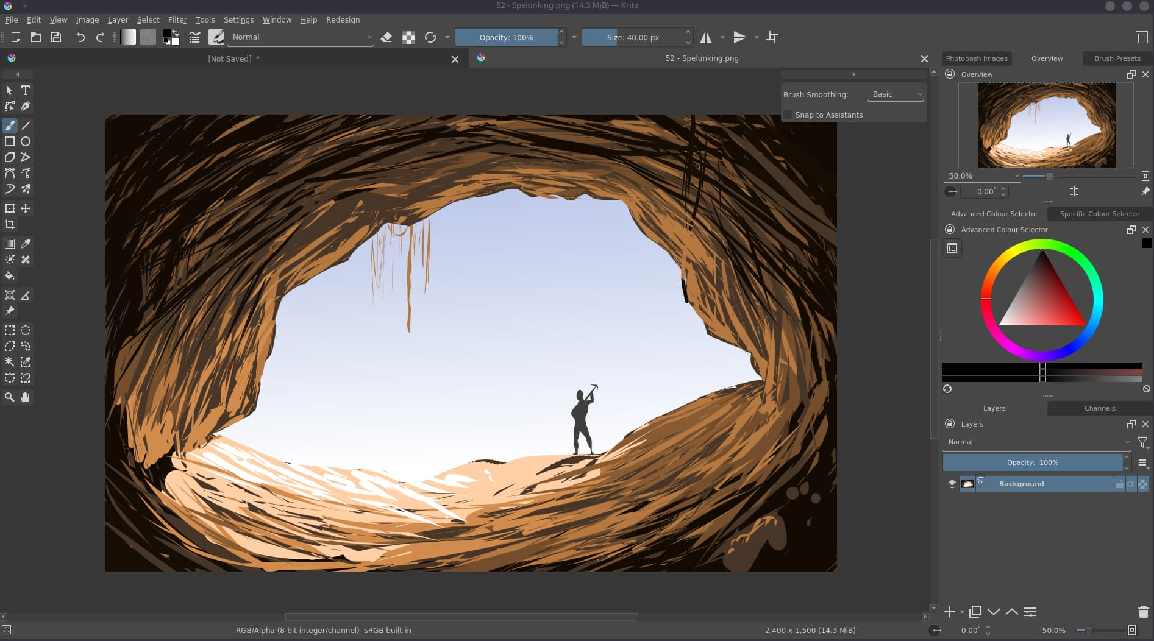Open the layer blending mode dropdown
The width and height of the screenshot is (1154, 641).
click(x=1036, y=442)
